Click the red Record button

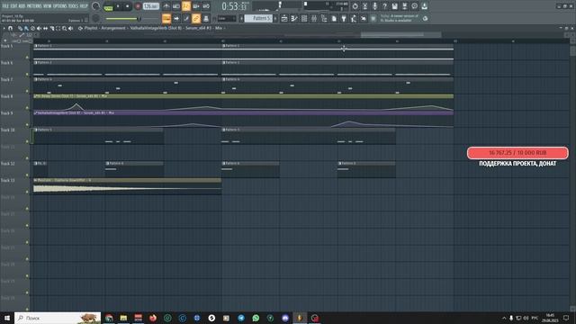pyautogui.click(x=138, y=6)
